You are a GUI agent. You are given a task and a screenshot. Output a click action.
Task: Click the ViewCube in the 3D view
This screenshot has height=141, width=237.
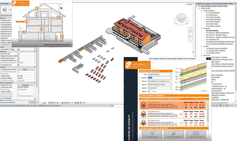pos(181,18)
